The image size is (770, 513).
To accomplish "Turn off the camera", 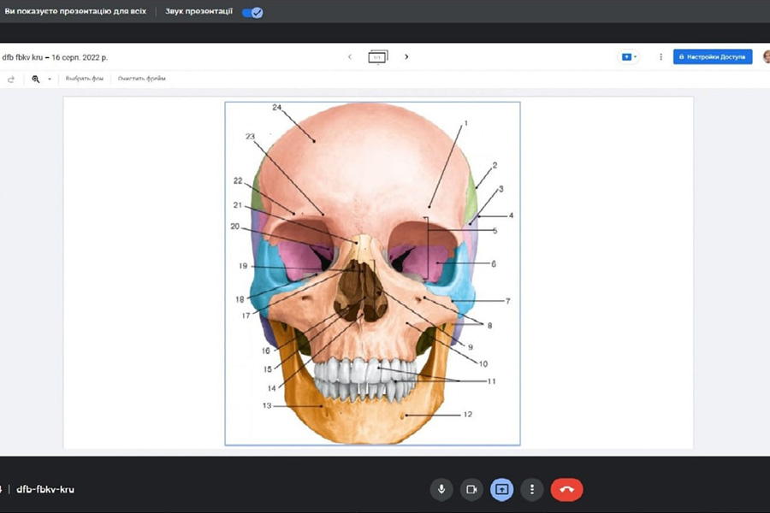I will click(x=471, y=489).
